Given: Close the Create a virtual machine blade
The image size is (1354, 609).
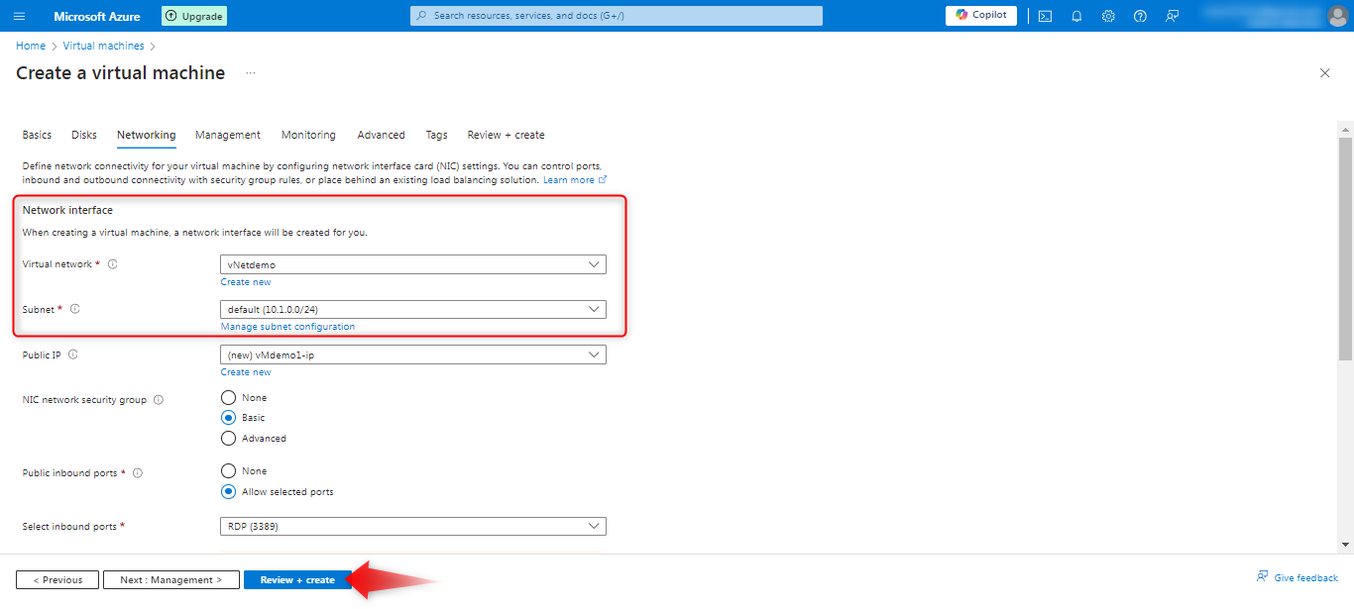Looking at the screenshot, I should (1325, 73).
